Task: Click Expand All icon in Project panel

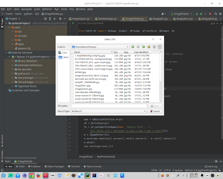Action: 50,19
